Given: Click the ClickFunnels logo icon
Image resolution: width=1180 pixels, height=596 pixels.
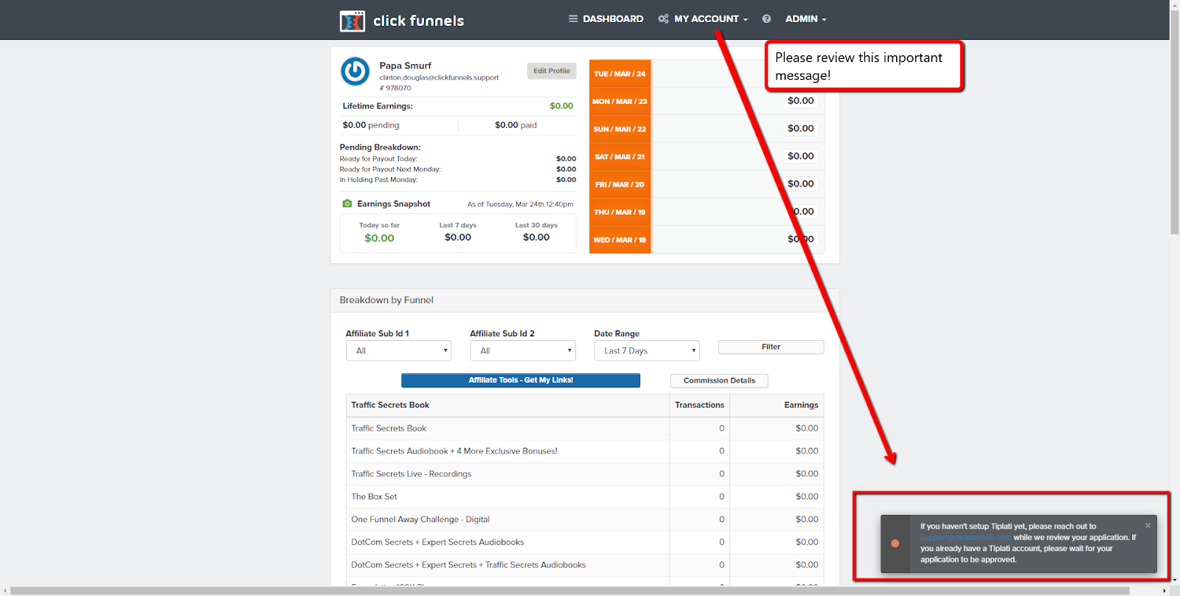Looking at the screenshot, I should [x=353, y=21].
